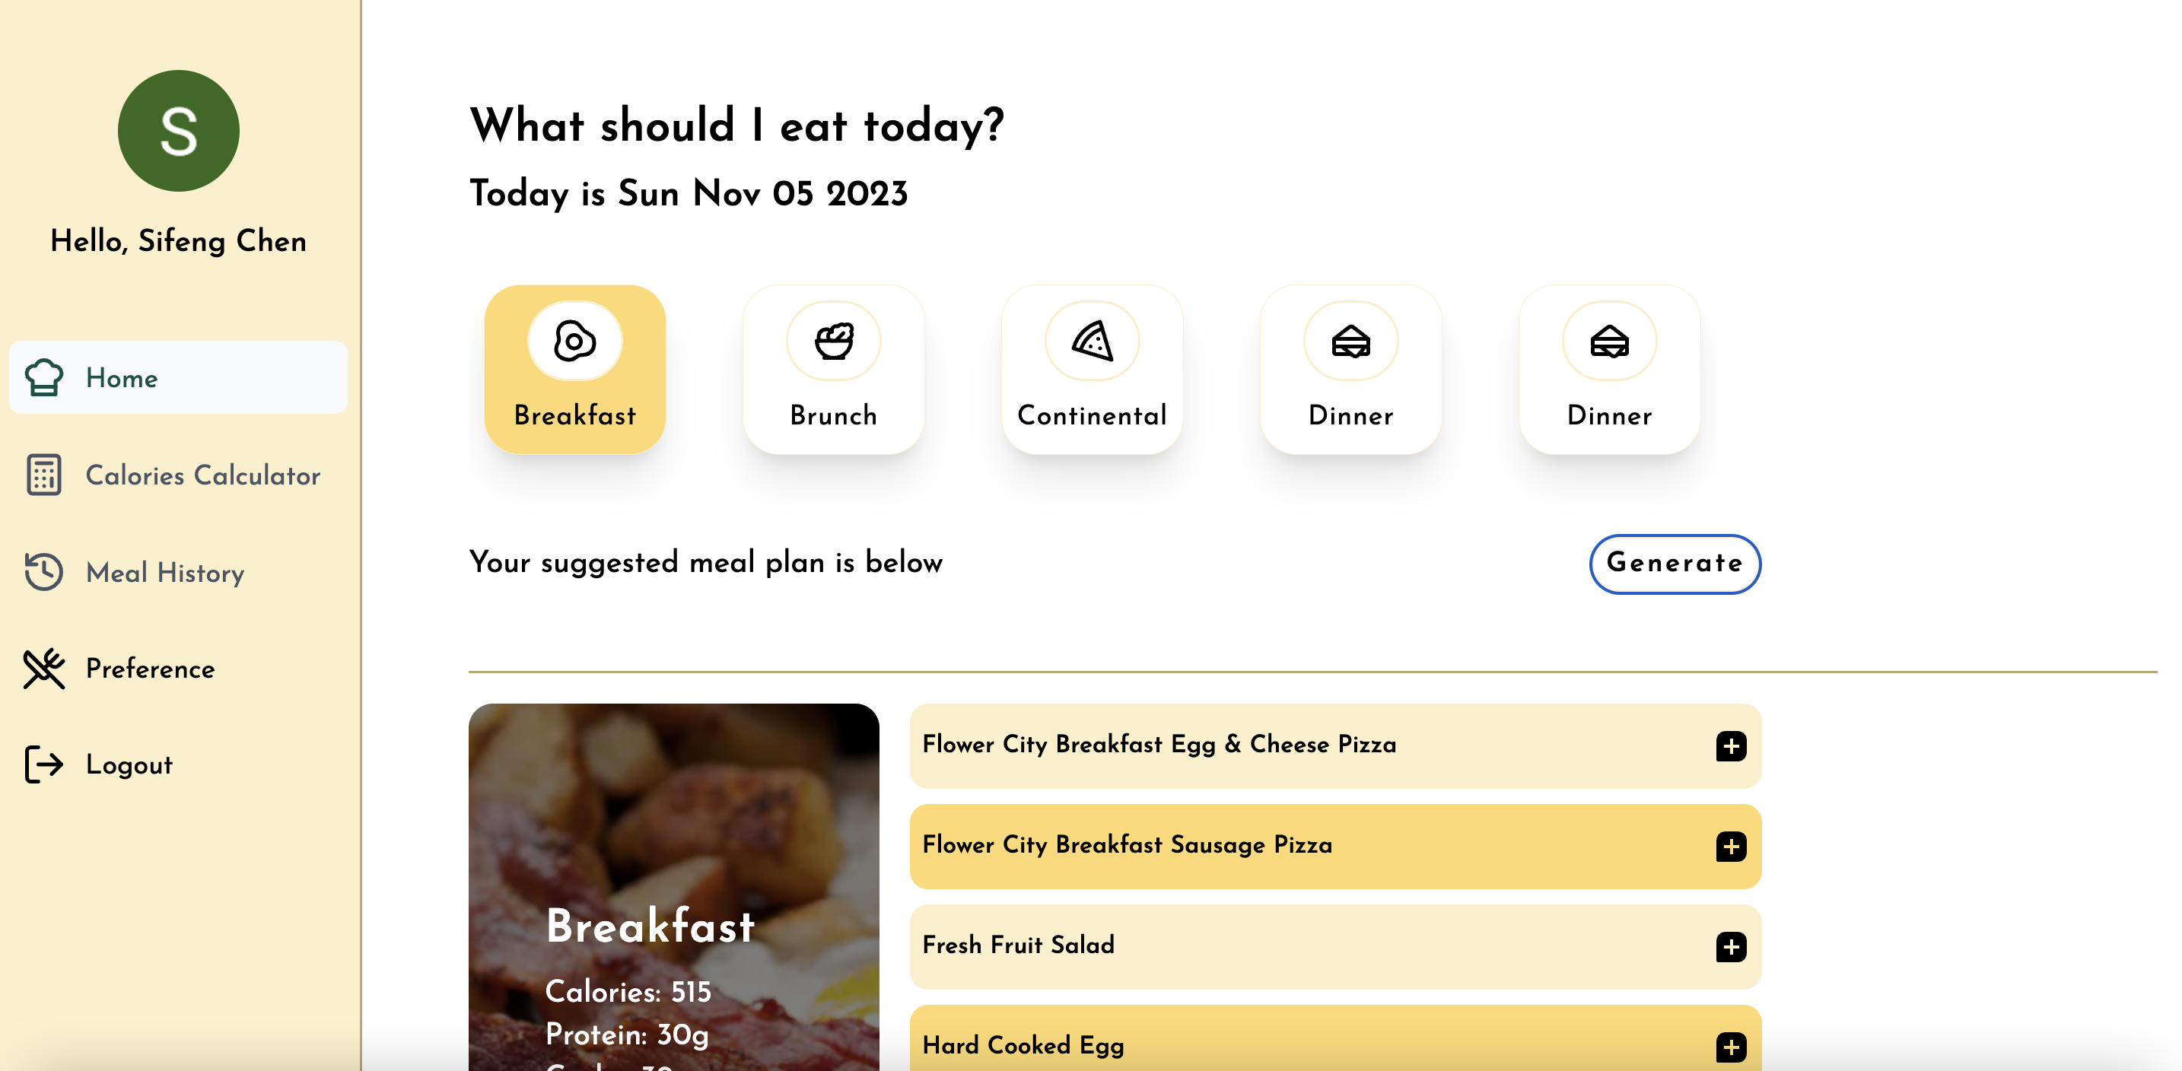Click the chef hat Home icon

point(44,377)
